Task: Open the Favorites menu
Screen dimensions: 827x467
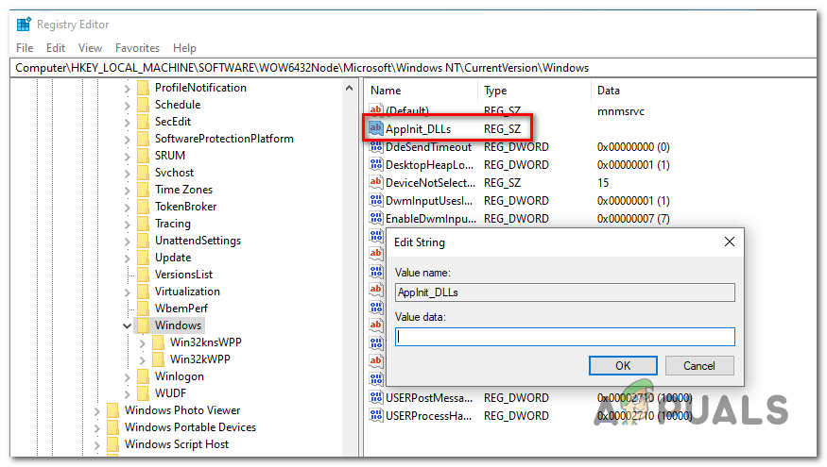Action: click(137, 48)
